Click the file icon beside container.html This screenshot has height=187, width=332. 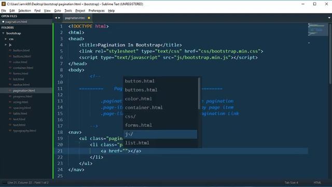coord(10,68)
